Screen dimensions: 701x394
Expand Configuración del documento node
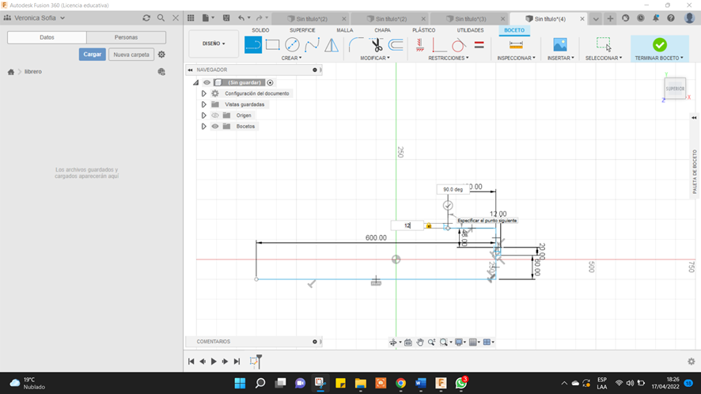(204, 93)
